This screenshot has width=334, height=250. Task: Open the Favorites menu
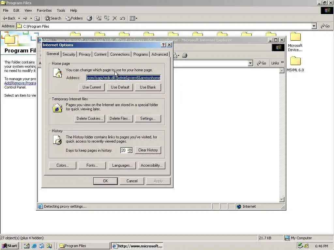coord(44,10)
